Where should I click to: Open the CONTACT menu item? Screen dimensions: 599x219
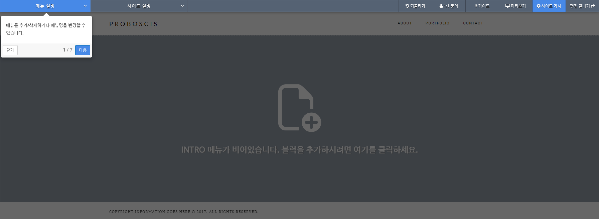pyautogui.click(x=473, y=23)
